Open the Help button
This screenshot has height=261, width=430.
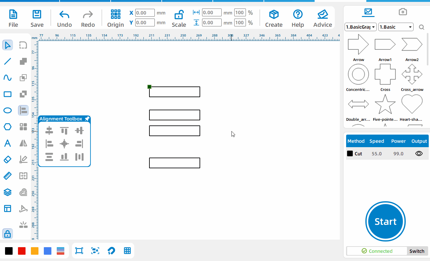coord(298,19)
